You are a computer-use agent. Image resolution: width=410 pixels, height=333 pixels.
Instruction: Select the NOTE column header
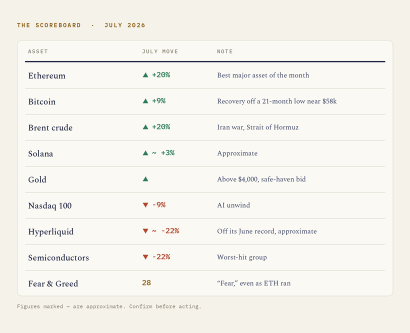(225, 51)
